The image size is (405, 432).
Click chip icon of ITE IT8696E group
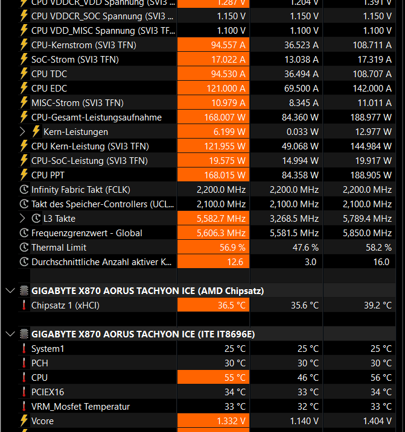coord(24,334)
